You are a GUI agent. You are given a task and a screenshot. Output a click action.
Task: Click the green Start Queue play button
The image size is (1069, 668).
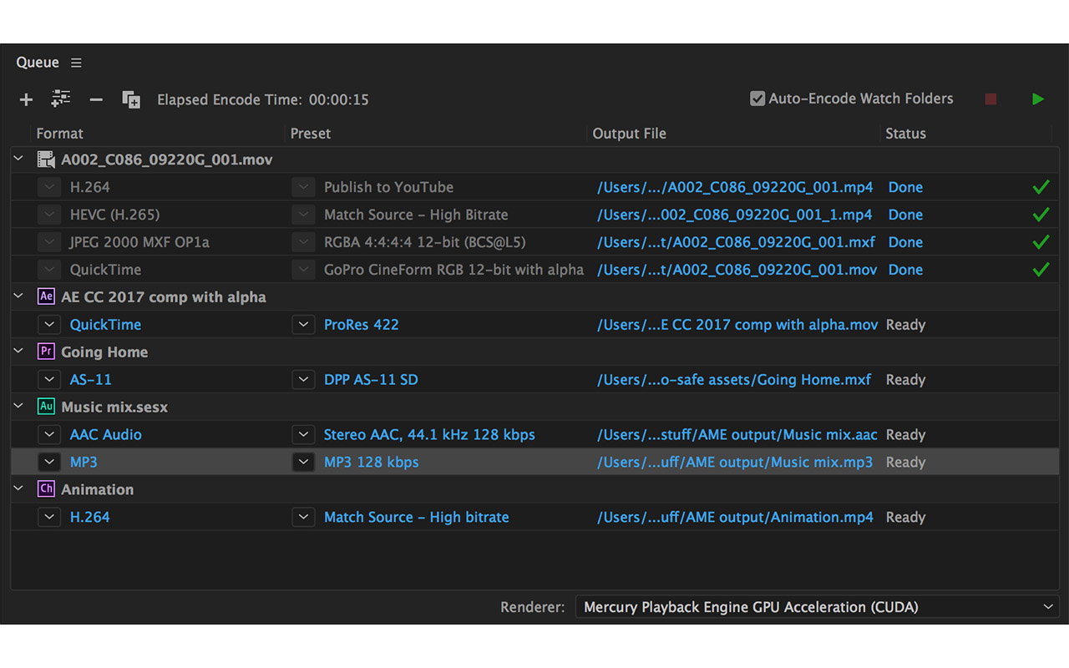coord(1038,99)
